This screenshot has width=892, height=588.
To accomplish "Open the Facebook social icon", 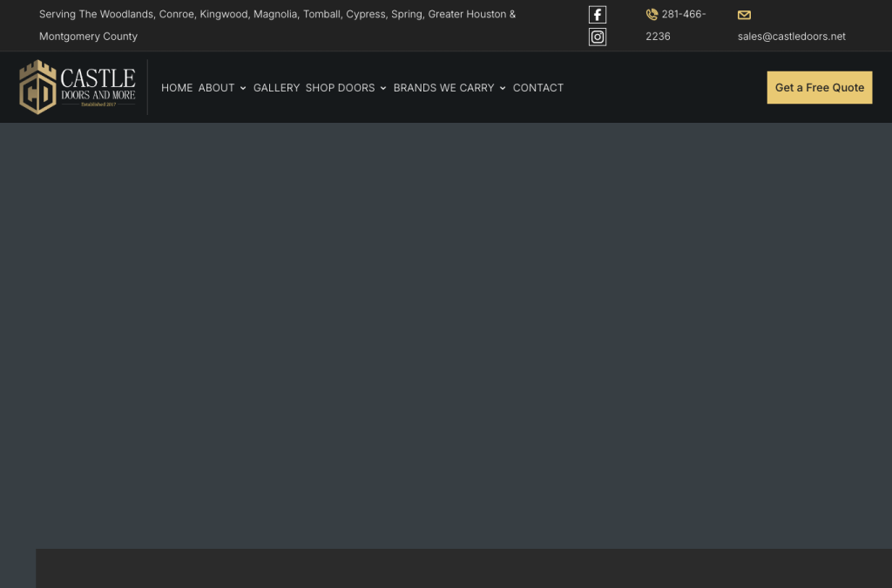I will [598, 14].
